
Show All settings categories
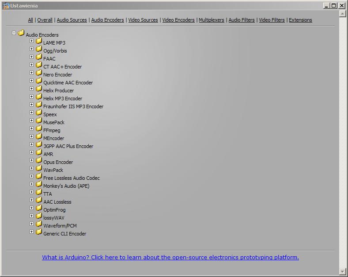[x=30, y=20]
